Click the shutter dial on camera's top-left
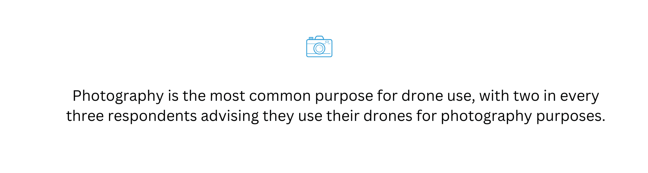The image size is (648, 173). 311,38
